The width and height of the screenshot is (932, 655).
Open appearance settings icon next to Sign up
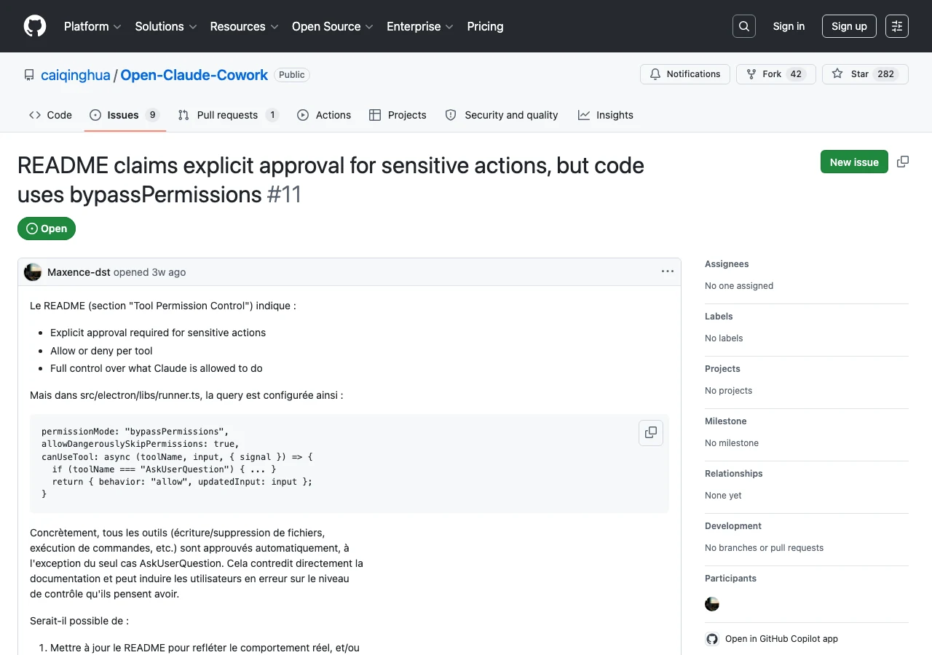point(897,26)
